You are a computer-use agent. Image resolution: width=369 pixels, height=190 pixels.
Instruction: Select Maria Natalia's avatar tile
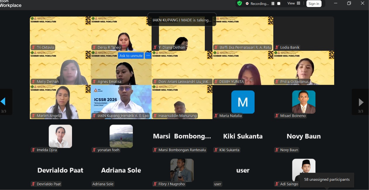(243, 102)
